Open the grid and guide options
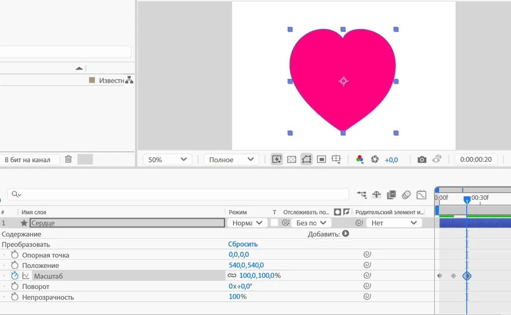511x315 pixels. [x=336, y=159]
